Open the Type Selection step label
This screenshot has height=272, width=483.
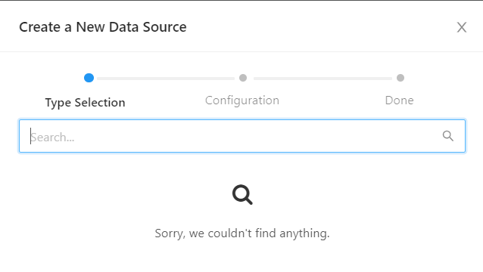85,102
